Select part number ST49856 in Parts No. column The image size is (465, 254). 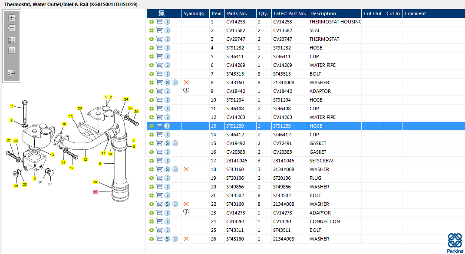coord(235,187)
